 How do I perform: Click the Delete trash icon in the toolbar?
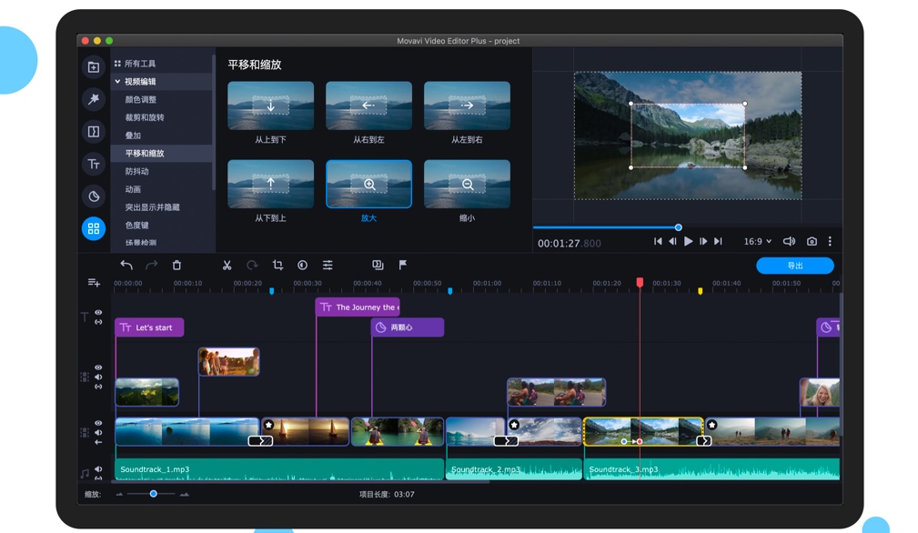click(x=177, y=266)
